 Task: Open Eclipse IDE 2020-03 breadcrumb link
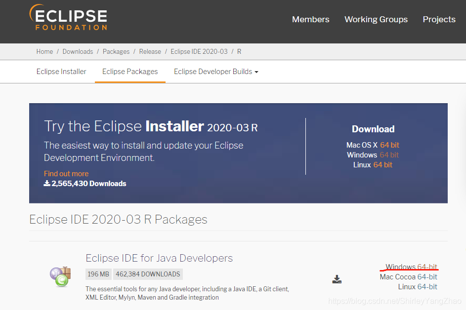(x=199, y=52)
